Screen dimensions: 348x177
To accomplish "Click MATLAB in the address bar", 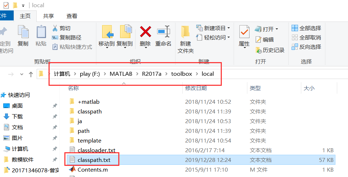I will coord(121,74).
